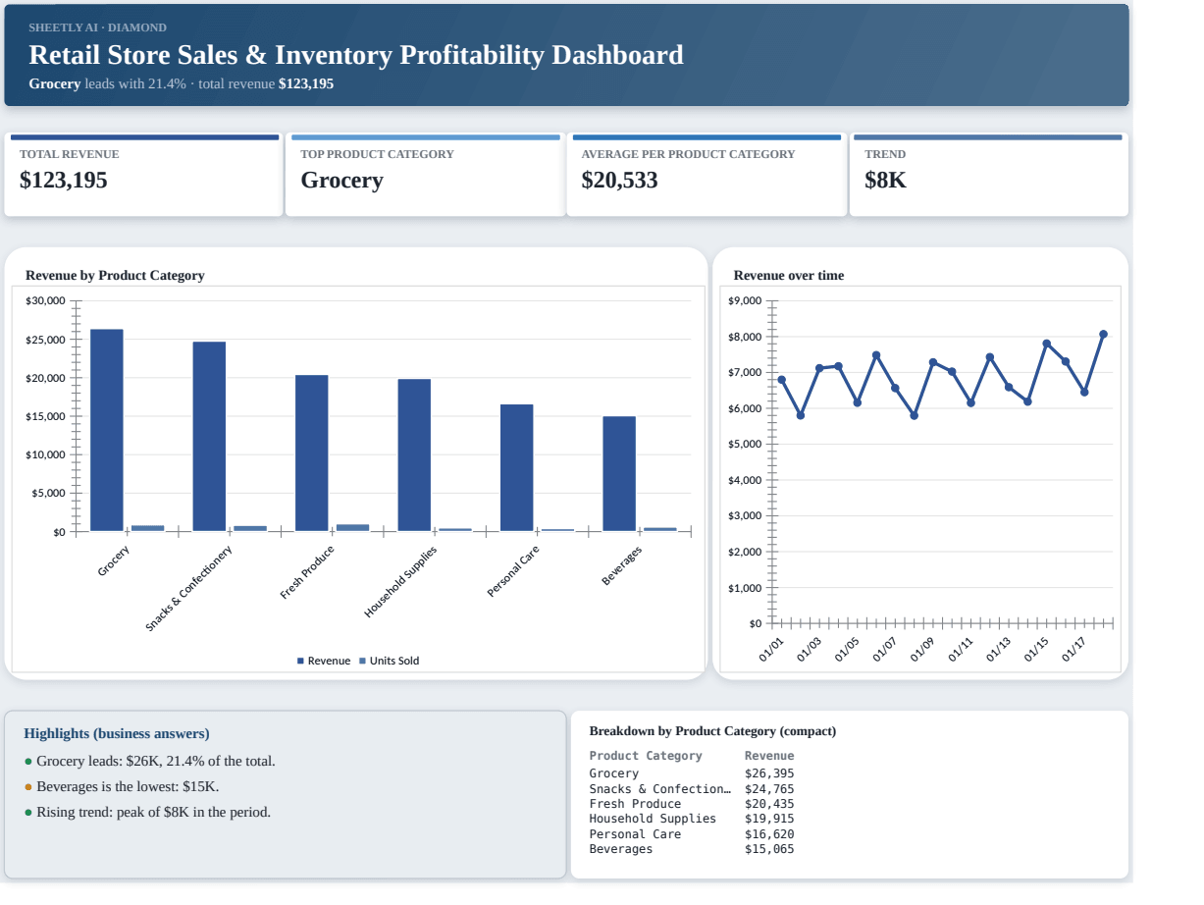Click the Grocery row value $26,395
This screenshot has height=905, width=1204.
click(x=769, y=773)
